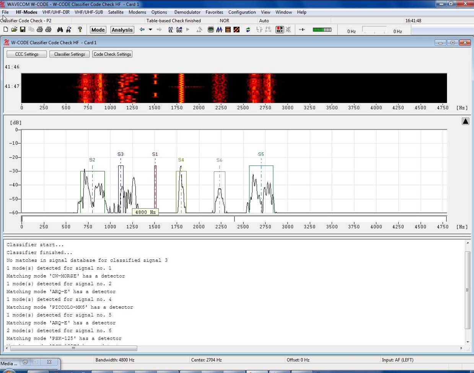This screenshot has width=474, height=373.
Task: Click the orange diagonal pattern icon
Action: click(237, 30)
